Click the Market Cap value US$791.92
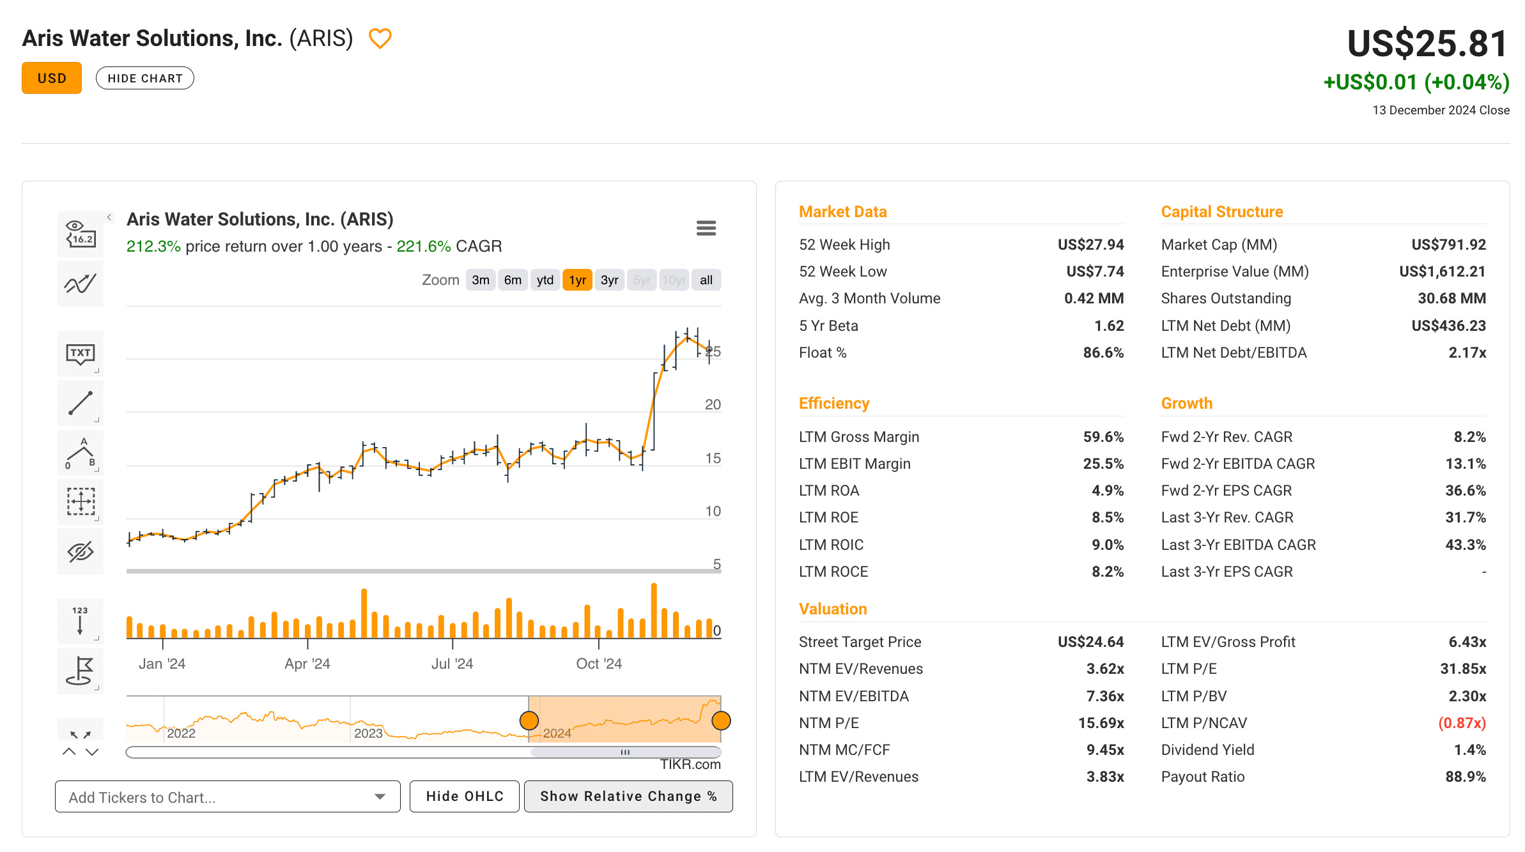 pyautogui.click(x=1448, y=245)
